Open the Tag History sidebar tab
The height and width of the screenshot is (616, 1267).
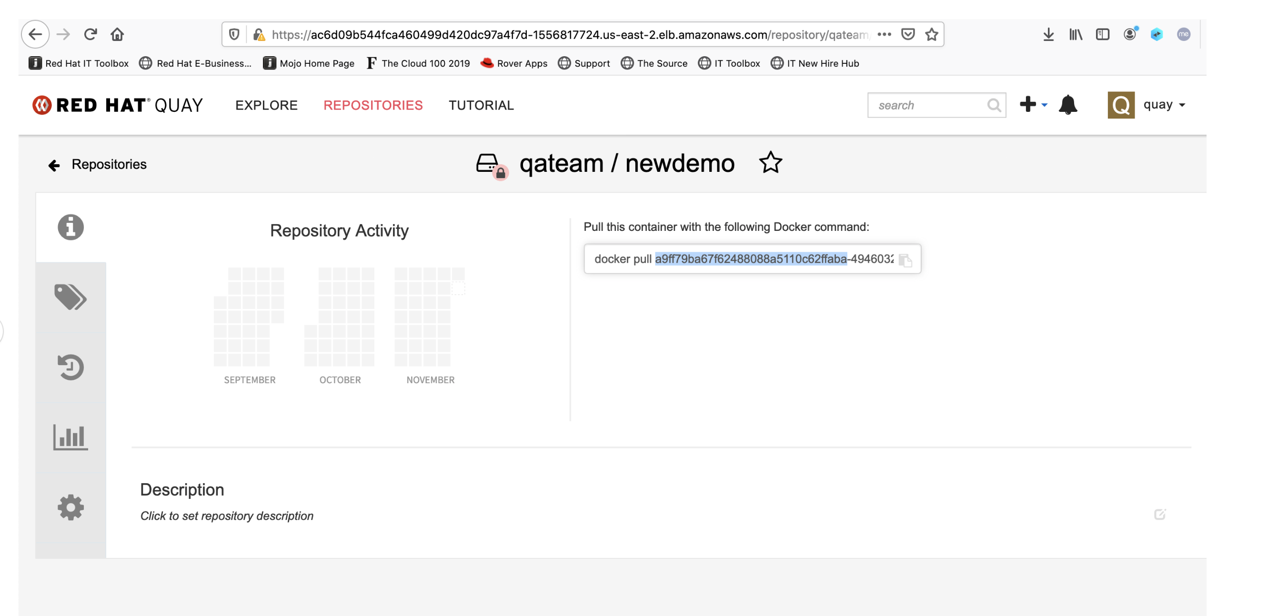(x=70, y=367)
